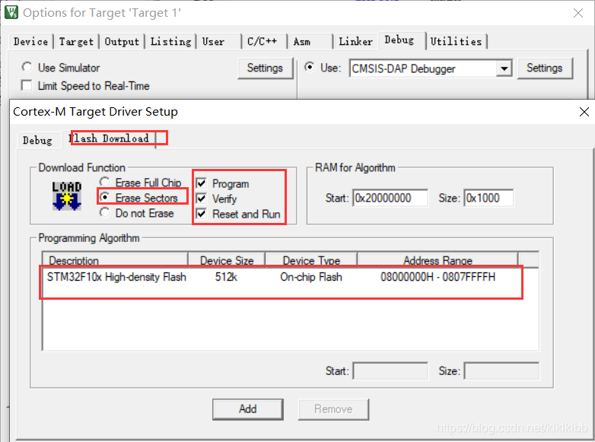Image resolution: width=595 pixels, height=442 pixels.
Task: Select Erase Sectors option
Action: click(x=104, y=197)
